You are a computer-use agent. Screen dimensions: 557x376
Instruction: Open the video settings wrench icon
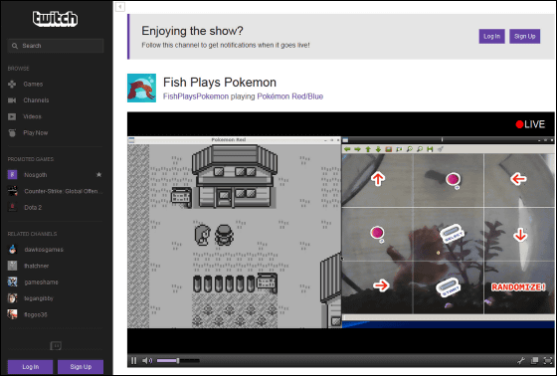[521, 361]
